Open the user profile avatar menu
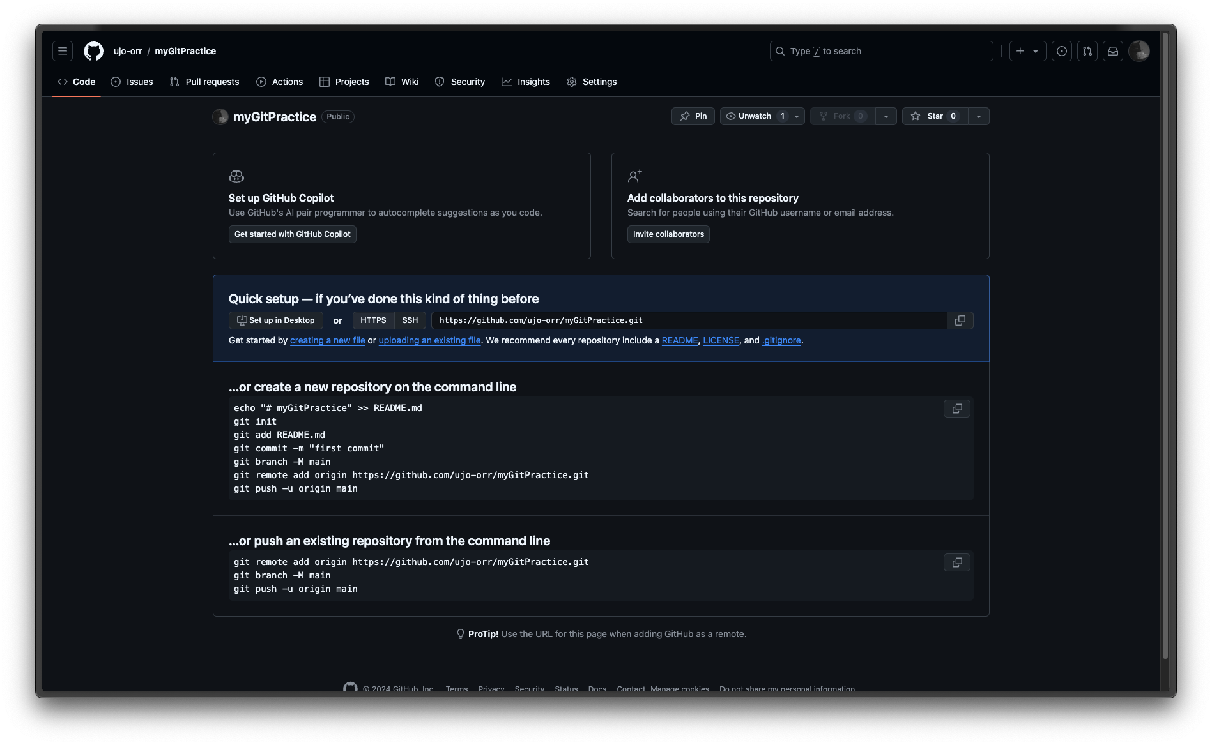 (x=1139, y=51)
